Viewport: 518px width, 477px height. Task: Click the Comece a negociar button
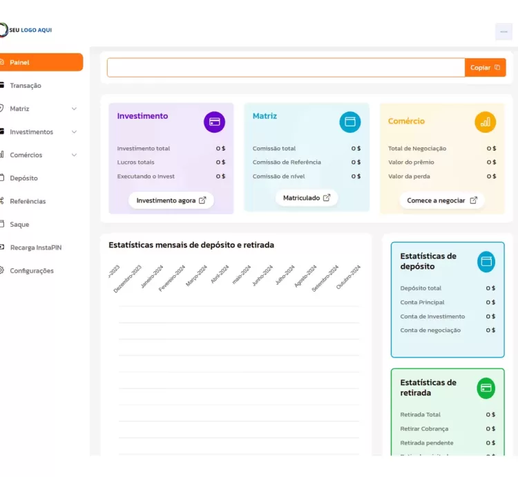click(x=441, y=200)
